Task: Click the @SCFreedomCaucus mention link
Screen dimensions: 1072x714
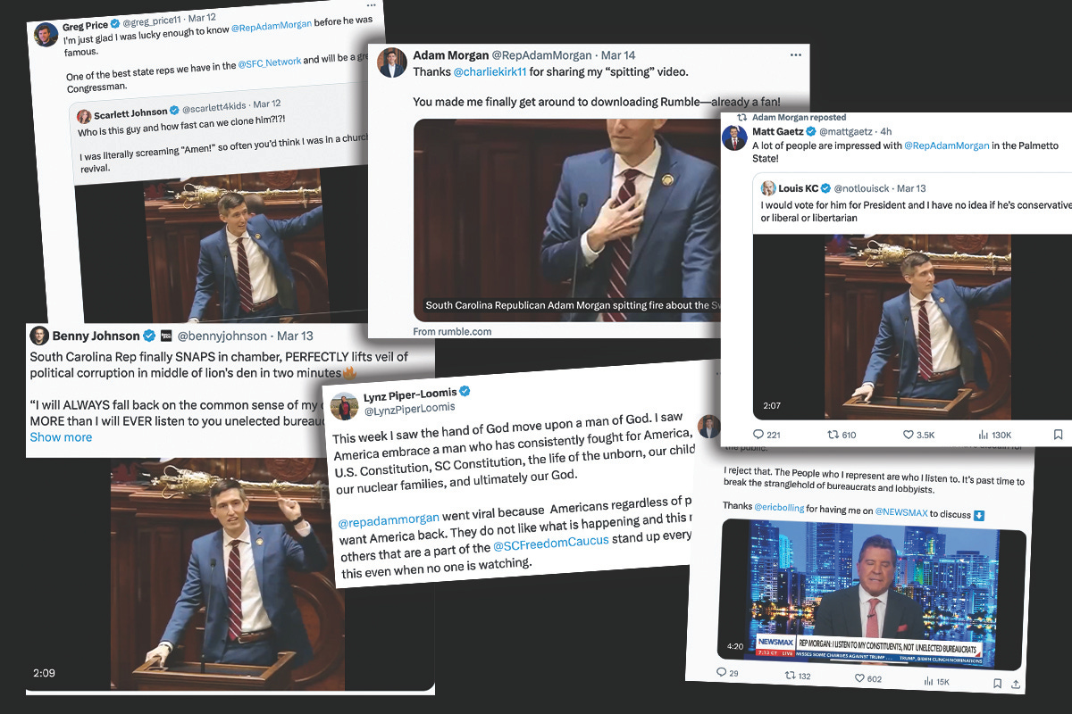Action: pyautogui.click(x=551, y=541)
